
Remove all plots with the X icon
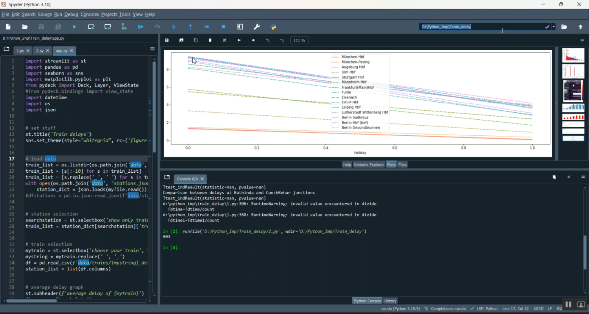click(x=225, y=40)
